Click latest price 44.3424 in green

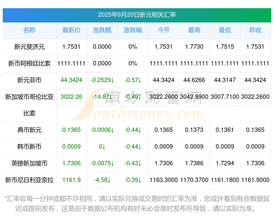pos(72,80)
